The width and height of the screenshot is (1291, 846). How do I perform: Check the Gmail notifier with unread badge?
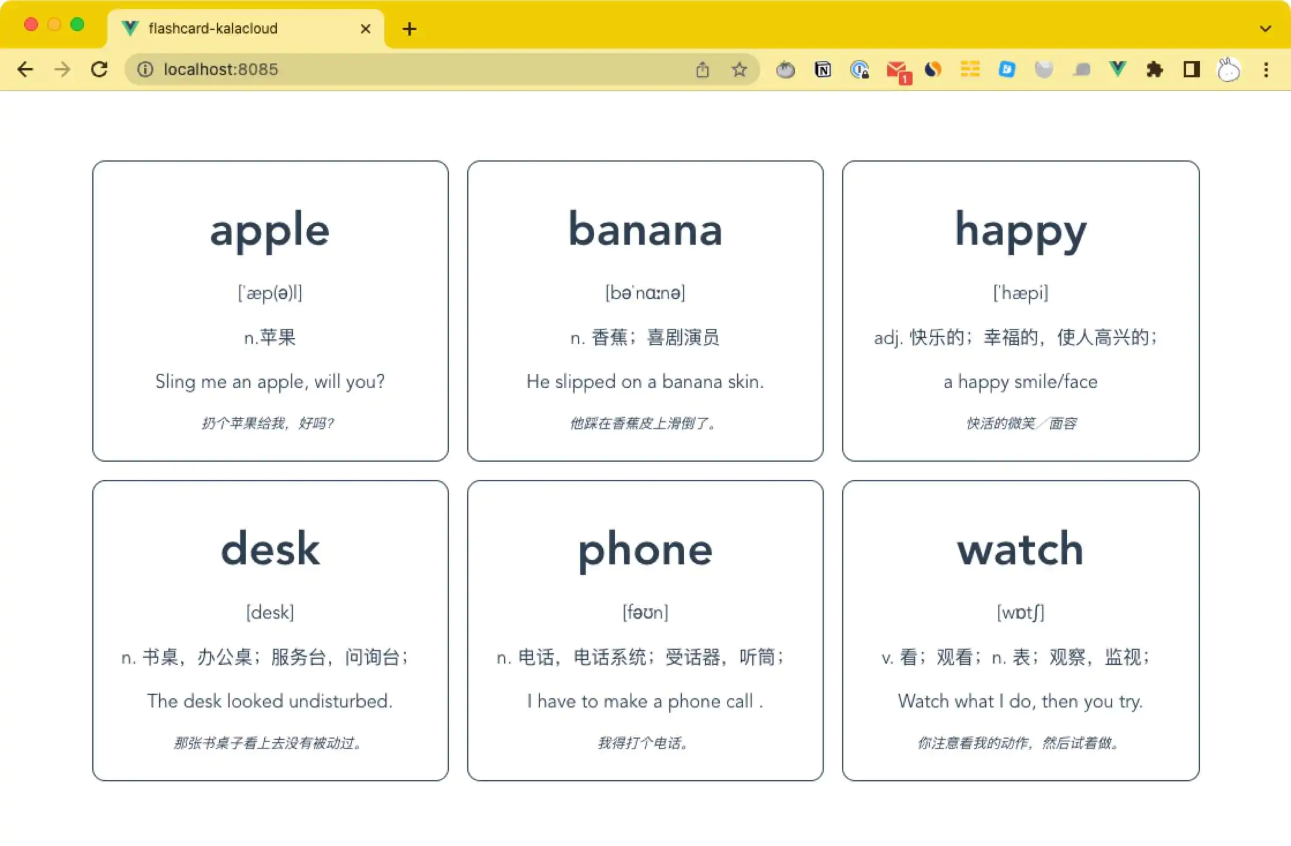point(898,69)
